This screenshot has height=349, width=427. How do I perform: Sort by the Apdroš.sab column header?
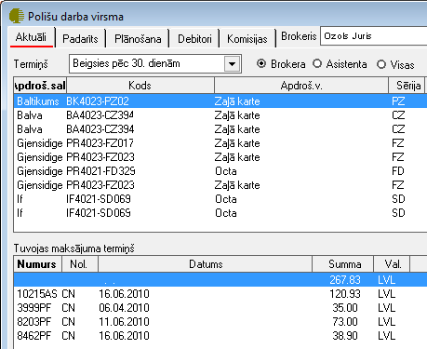40,86
